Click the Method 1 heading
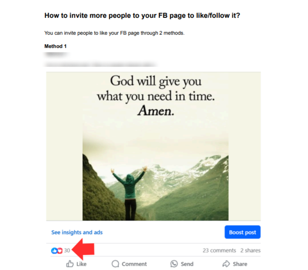The height and width of the screenshot is (270, 308). click(x=55, y=46)
